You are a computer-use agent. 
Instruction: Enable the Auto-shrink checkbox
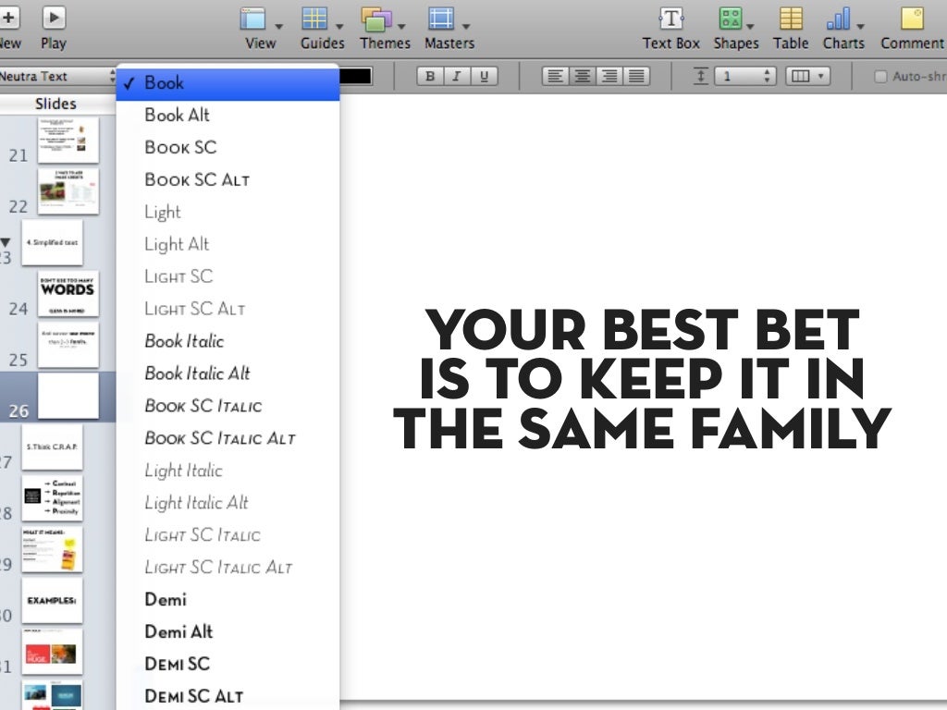point(880,77)
